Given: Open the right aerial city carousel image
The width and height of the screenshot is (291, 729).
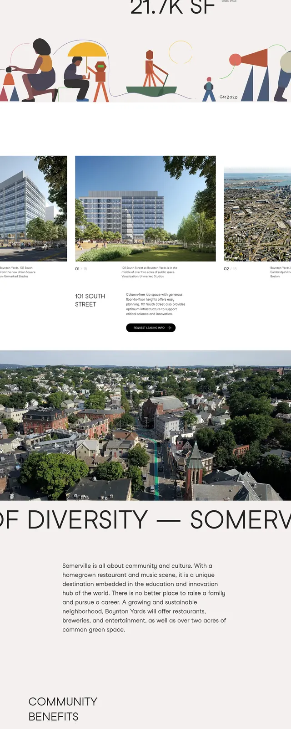Looking at the screenshot, I should click(x=257, y=214).
